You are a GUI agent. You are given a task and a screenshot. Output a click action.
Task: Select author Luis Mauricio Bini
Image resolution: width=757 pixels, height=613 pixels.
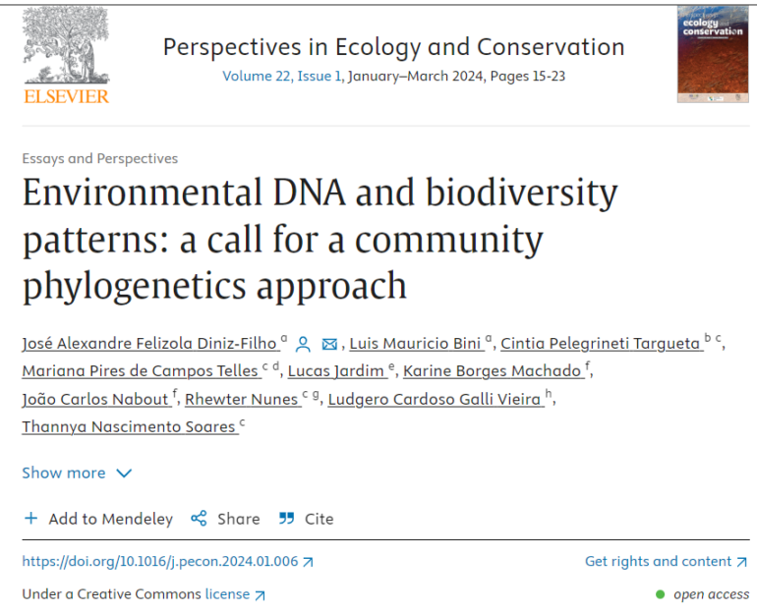click(x=416, y=344)
